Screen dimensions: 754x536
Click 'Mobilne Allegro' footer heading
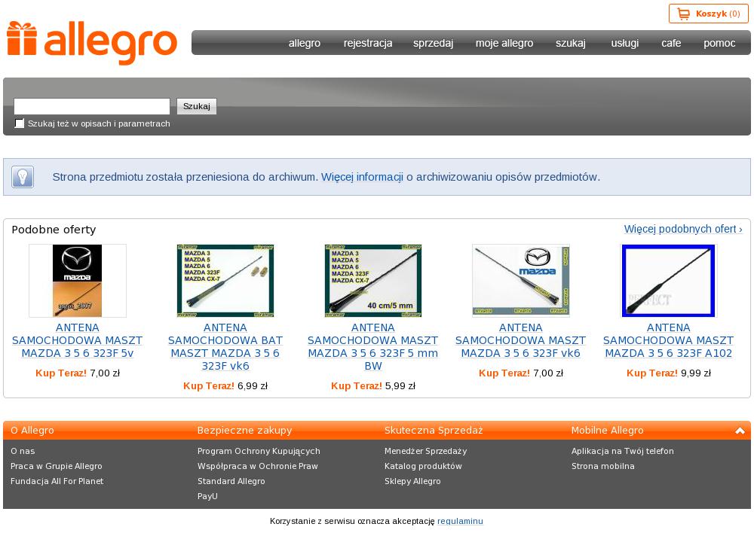[607, 431]
